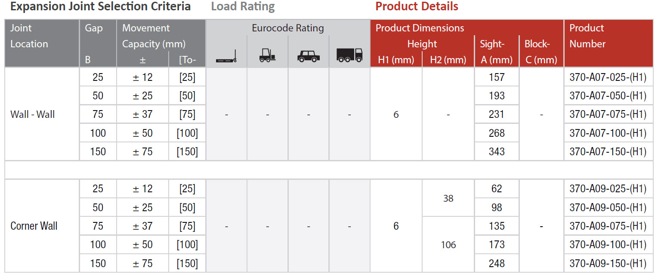Open product number 370-A07-025-(H1)
Screen dimensions: 658x277
[608, 77]
